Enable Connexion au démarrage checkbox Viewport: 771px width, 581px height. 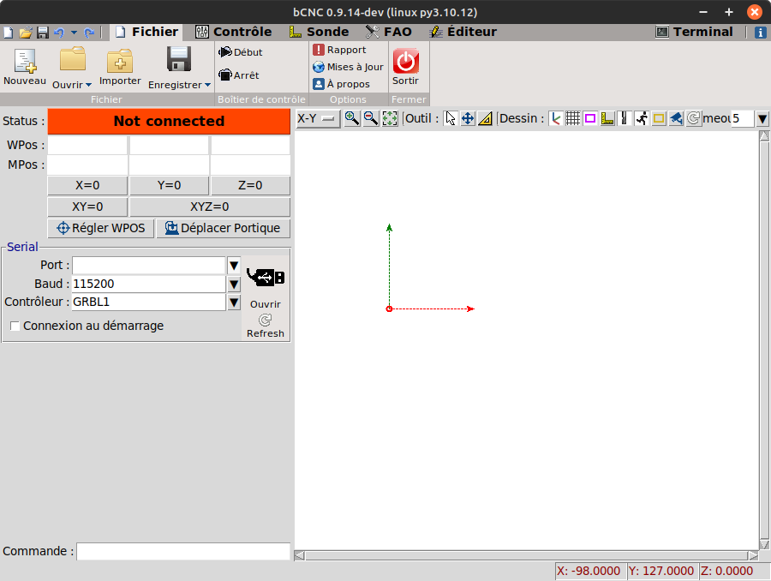15,326
